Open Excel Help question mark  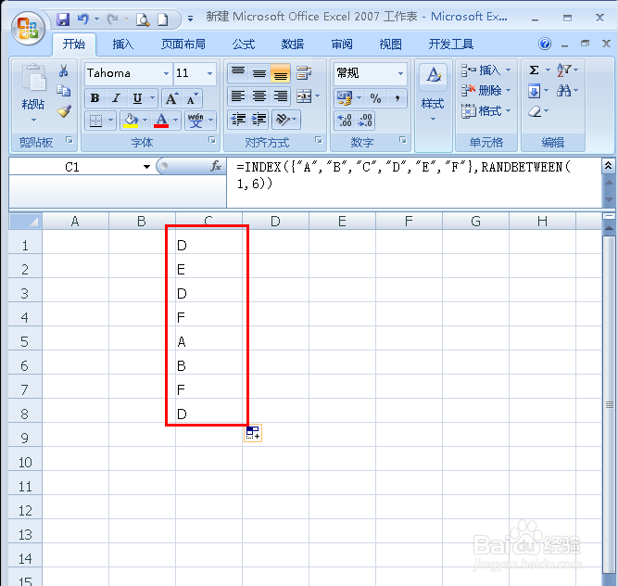545,44
